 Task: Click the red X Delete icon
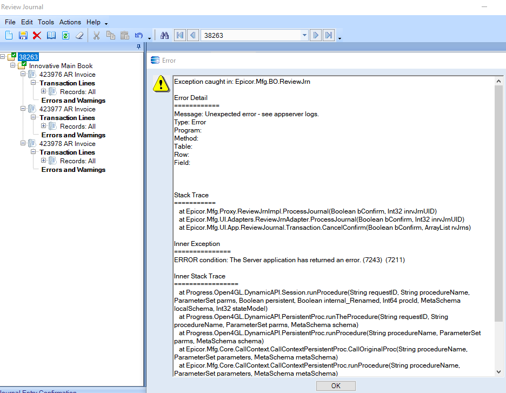click(37, 35)
